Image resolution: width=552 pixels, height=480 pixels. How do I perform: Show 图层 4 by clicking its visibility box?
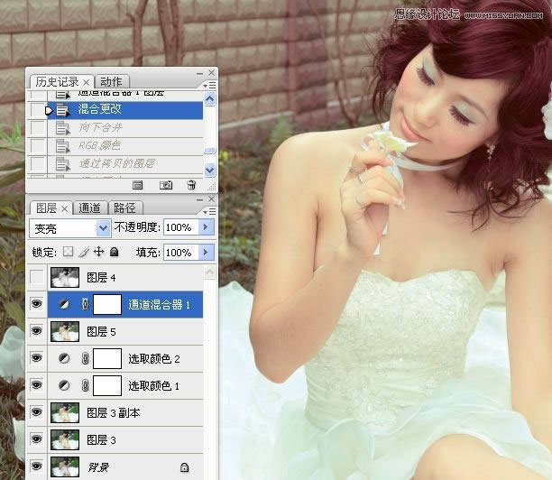pos(37,278)
